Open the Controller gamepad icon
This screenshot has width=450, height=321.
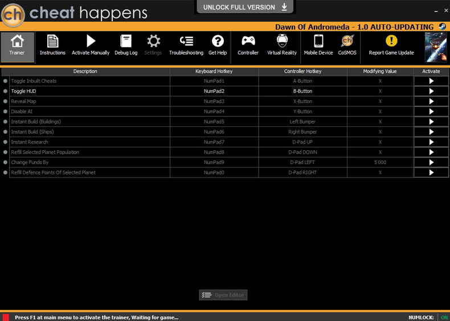coord(248,41)
